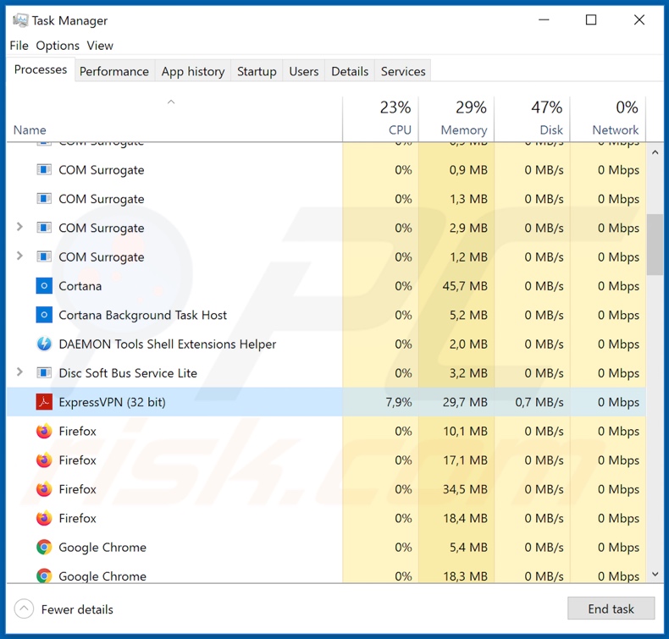Collapse view with the Fewer details arrow
Screen dimensions: 669x639
[24, 609]
